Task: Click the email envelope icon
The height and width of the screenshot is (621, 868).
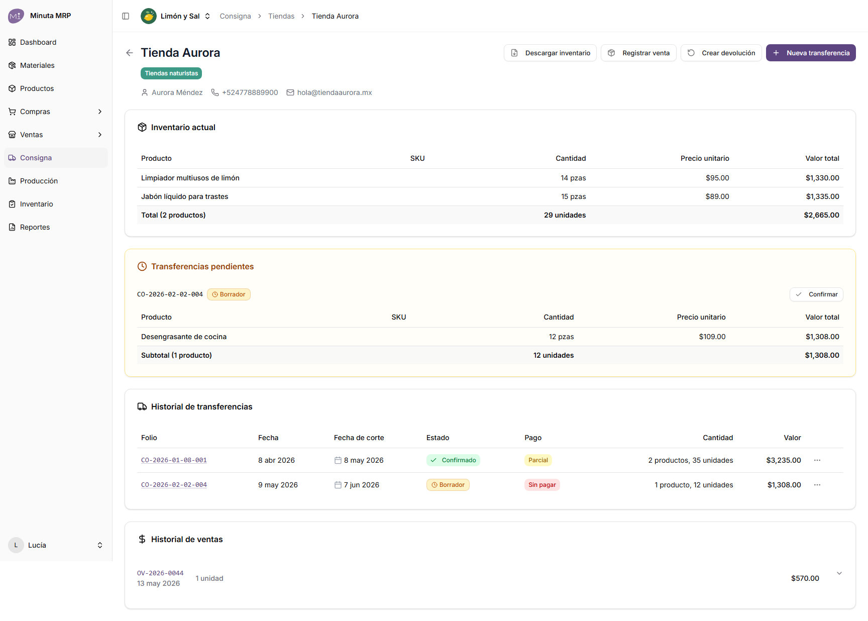Action: coord(290,92)
